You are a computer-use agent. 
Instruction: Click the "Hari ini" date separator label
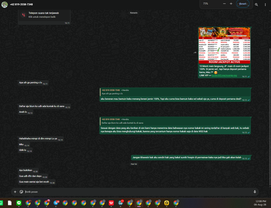pos(134,164)
